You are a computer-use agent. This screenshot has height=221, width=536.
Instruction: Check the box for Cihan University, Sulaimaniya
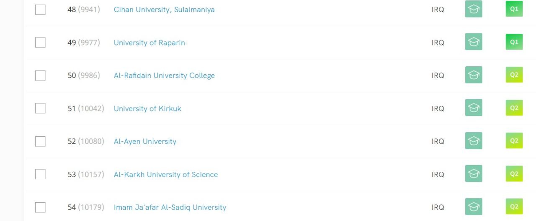click(40, 10)
